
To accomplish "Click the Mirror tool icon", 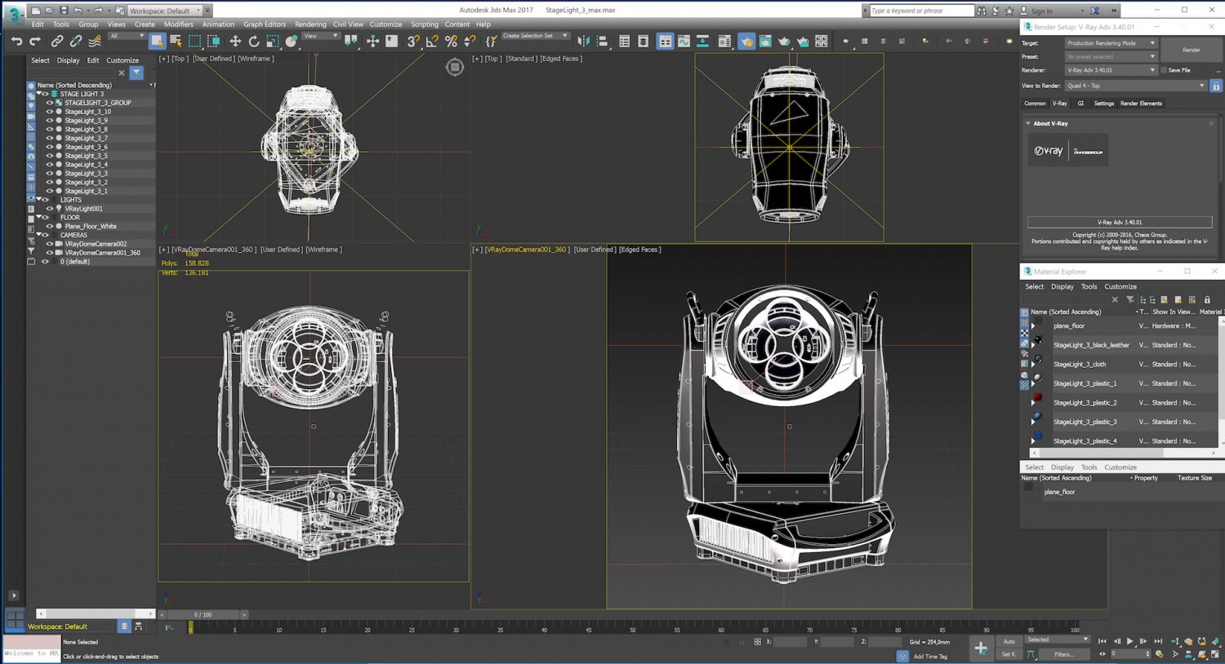I will click(x=583, y=41).
